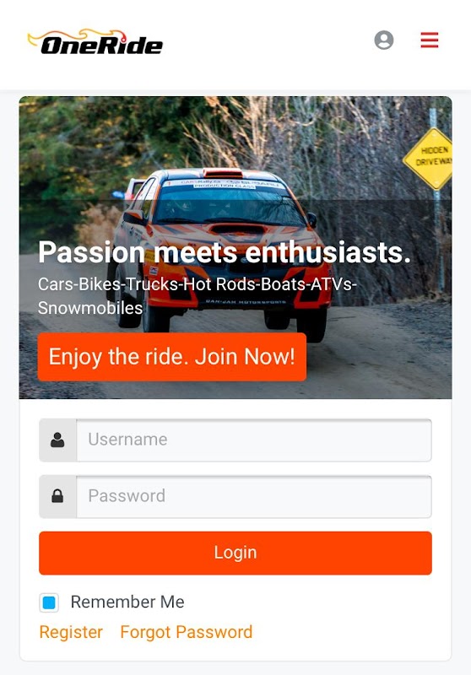The image size is (471, 675).
Task: Focus the Username input field
Action: click(x=254, y=440)
